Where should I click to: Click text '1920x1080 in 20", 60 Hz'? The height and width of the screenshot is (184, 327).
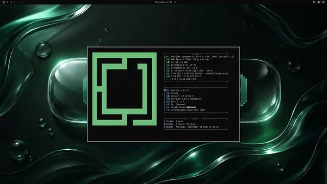click(x=185, y=68)
